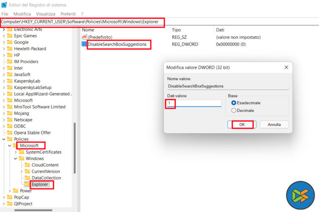Click the Dati valore input field
The width and height of the screenshot is (319, 212).
[x=194, y=104]
